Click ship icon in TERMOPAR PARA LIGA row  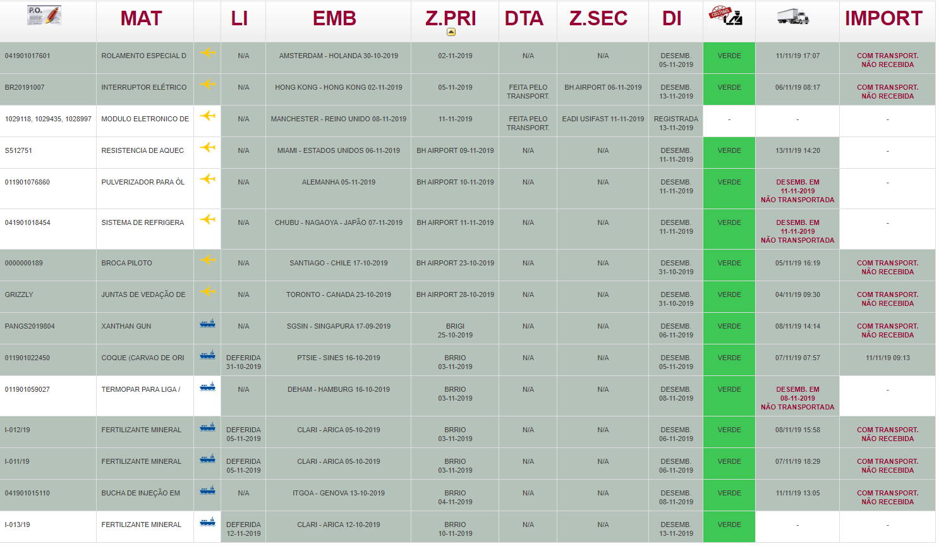(x=207, y=387)
